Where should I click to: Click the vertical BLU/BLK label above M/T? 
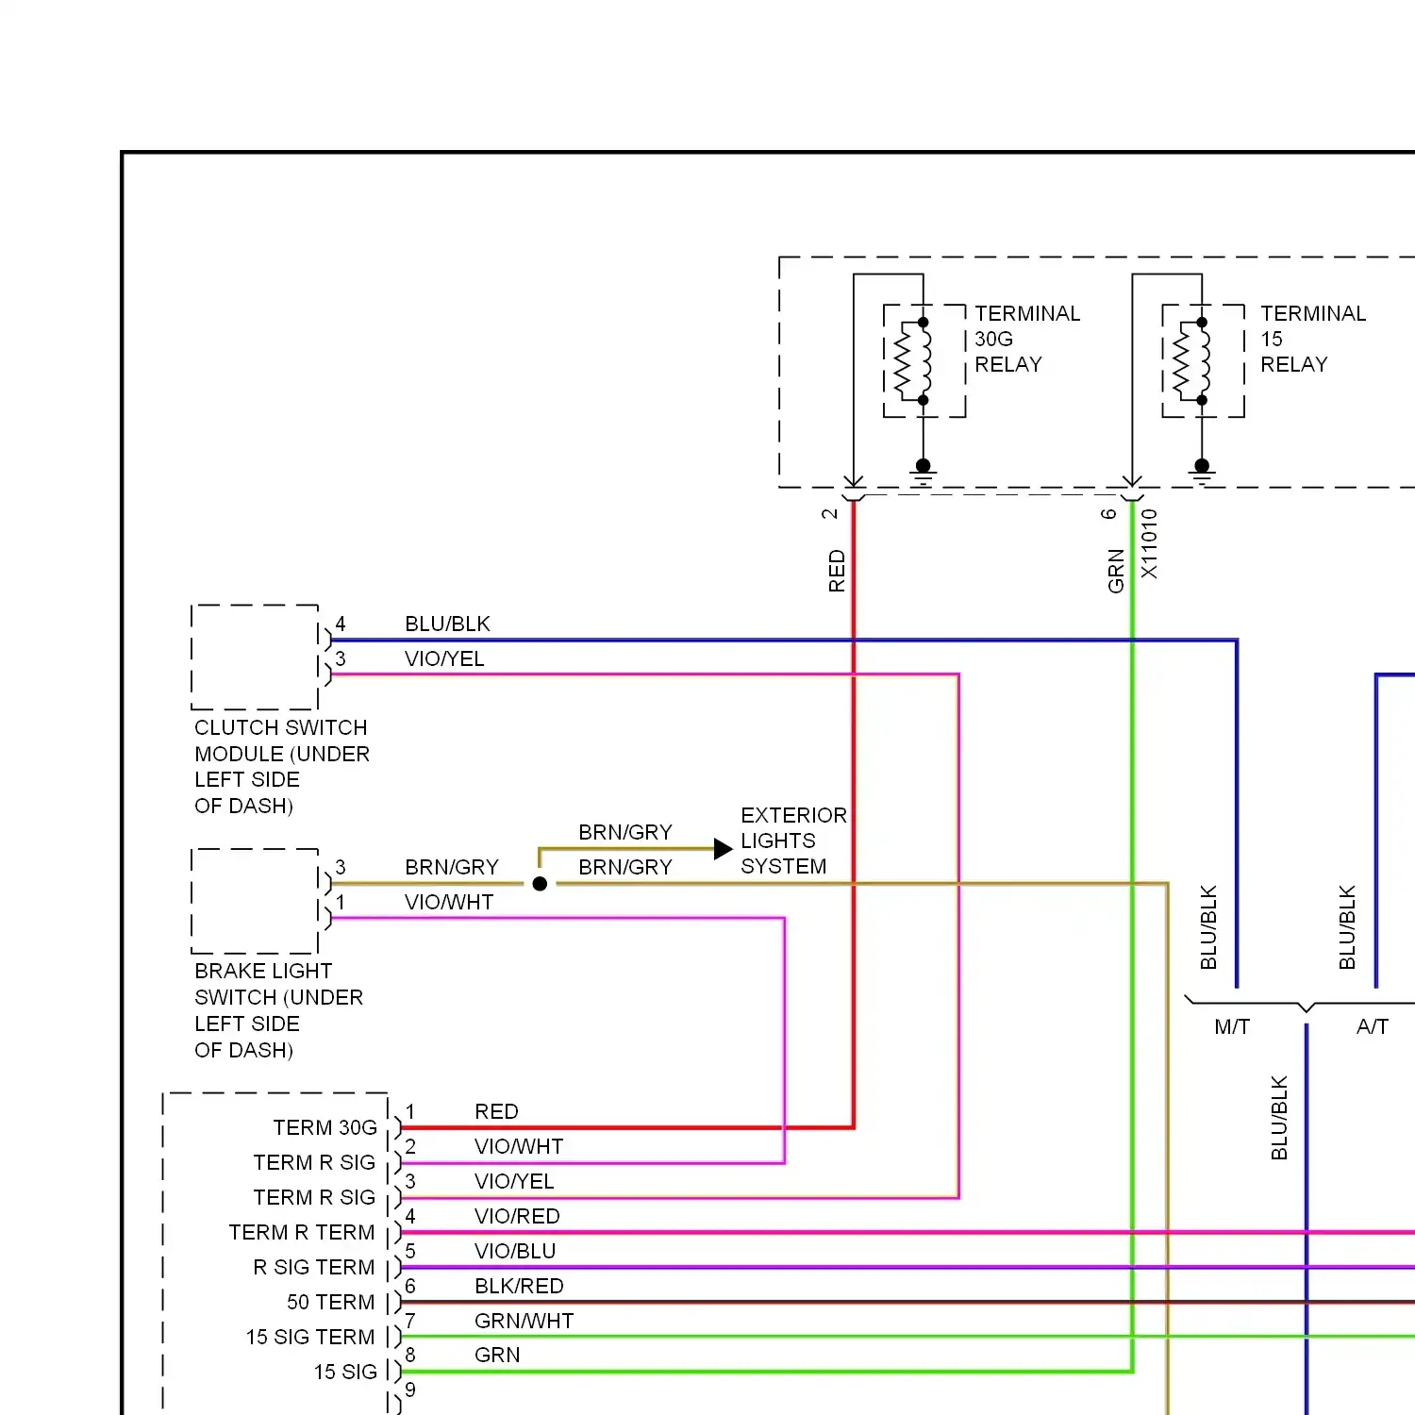(1208, 927)
